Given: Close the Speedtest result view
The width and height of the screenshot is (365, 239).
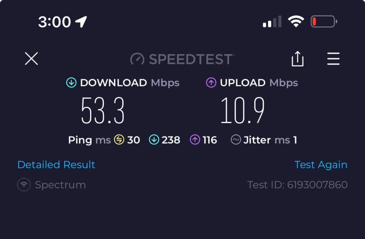Looking at the screenshot, I should [31, 59].
